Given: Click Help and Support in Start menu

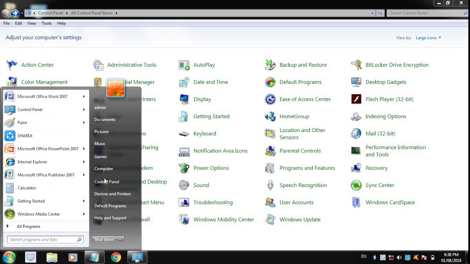Looking at the screenshot, I should pyautogui.click(x=110, y=218).
